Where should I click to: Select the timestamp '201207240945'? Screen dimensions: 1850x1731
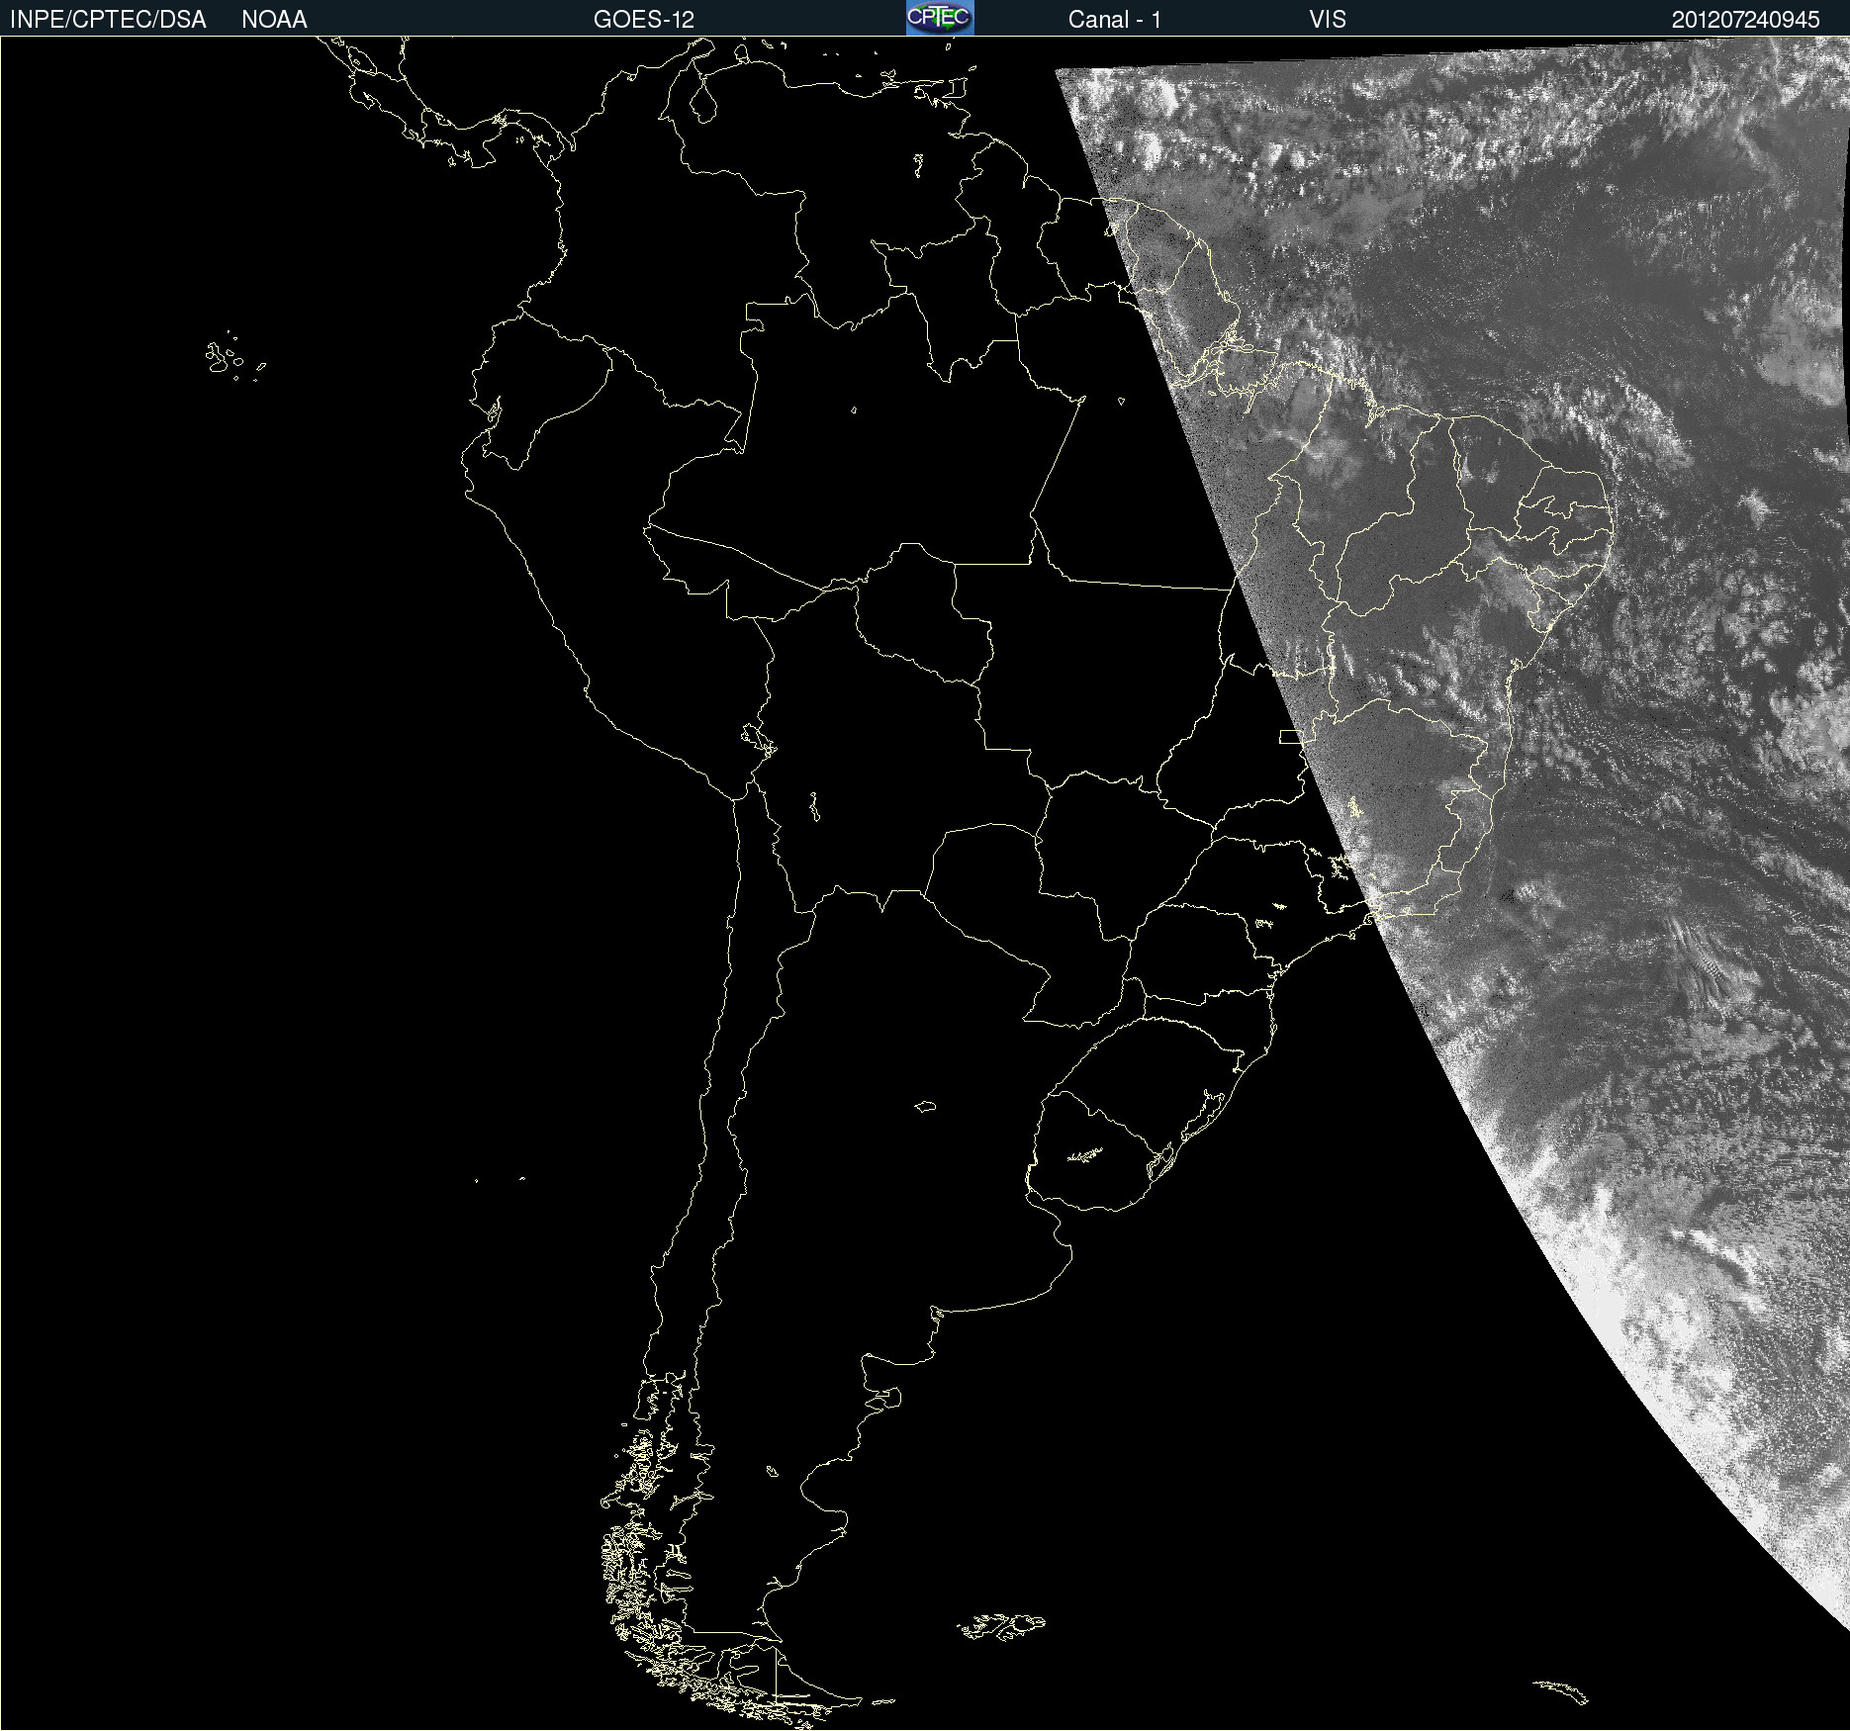1746,20
